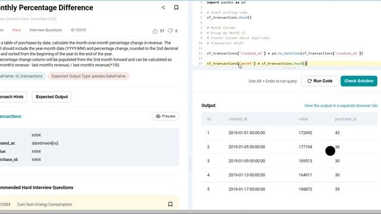Viewport: 381px width, 214px height.
Task: Click the Recommended Hard Interview Questions heading
Action: 36,188
